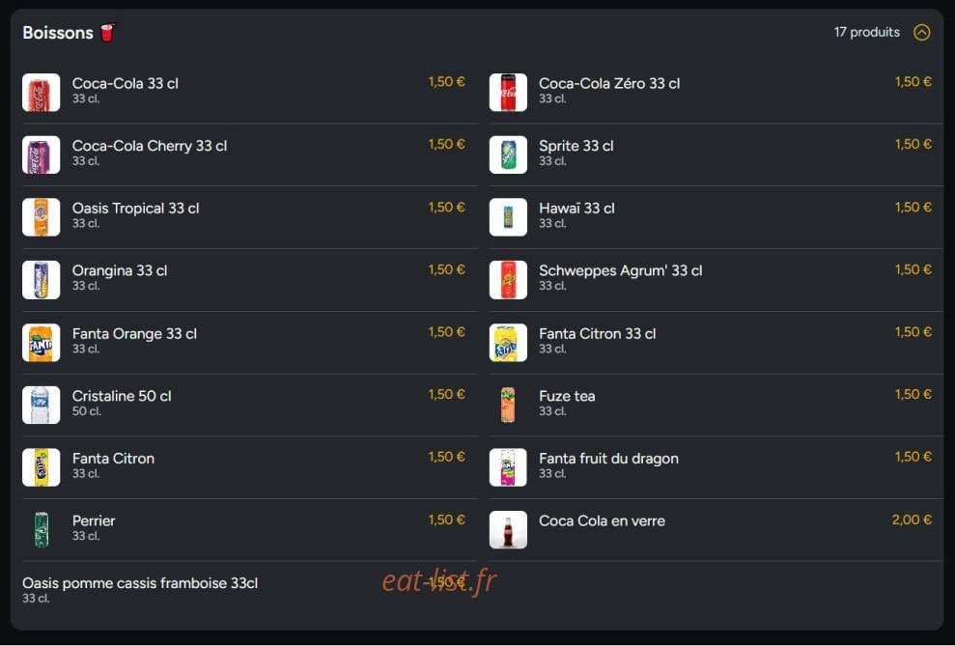Click the Fanta Citron 33 cl product name

coord(597,334)
